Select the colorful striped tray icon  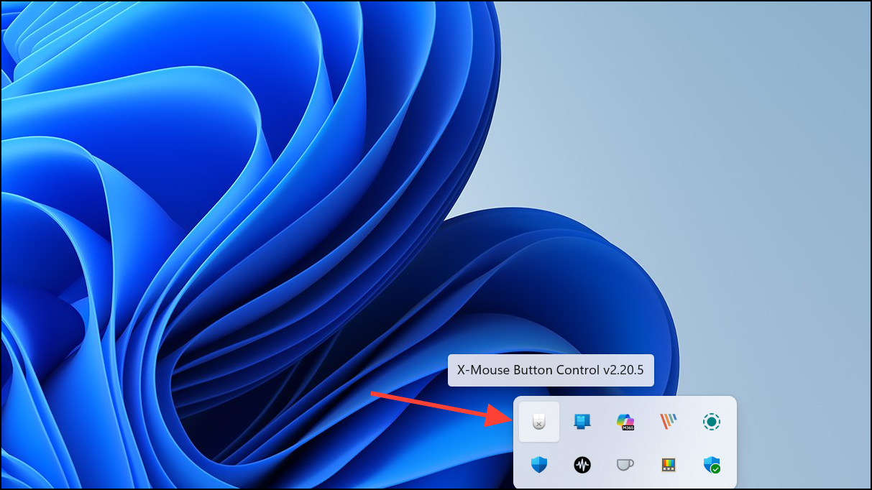[x=668, y=422]
